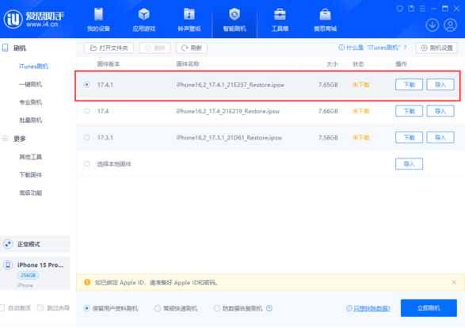Select firmware 17.4 radio button

[x=86, y=111]
